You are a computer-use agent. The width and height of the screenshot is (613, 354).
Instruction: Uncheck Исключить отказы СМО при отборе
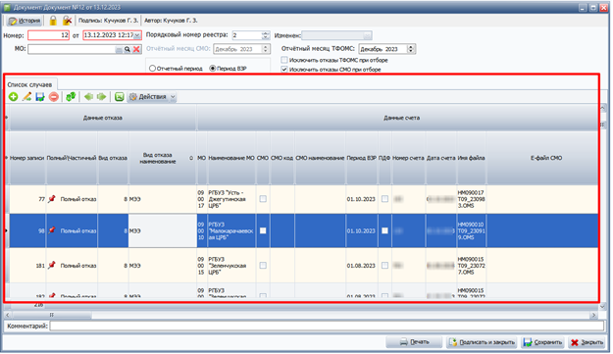click(284, 70)
